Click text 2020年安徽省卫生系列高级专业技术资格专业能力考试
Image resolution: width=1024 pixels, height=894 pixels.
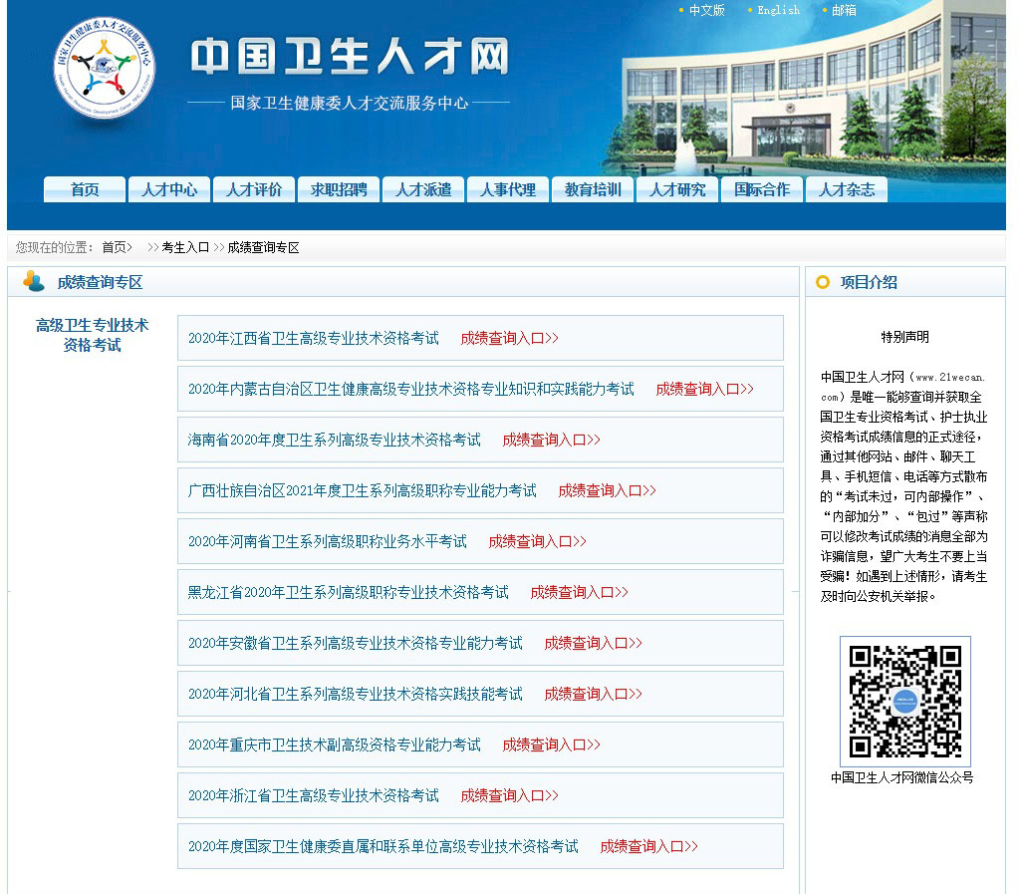click(356, 643)
